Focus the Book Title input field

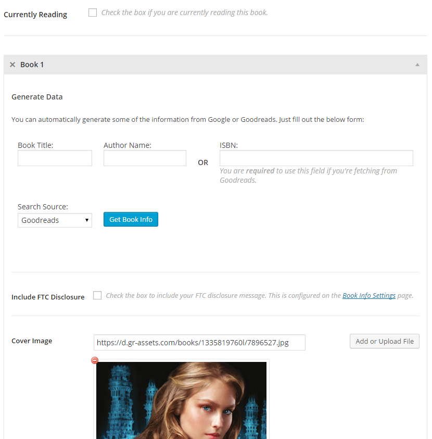(55, 158)
